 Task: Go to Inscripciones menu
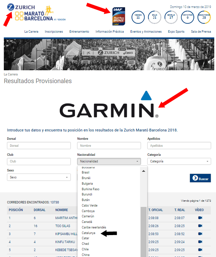click(x=54, y=32)
